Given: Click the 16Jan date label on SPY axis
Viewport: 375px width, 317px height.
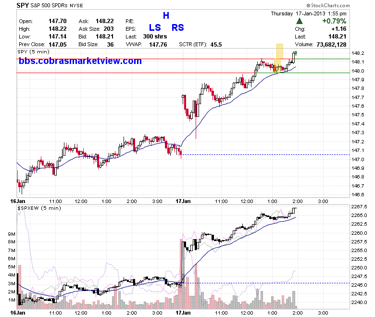Looking at the screenshot, I should tap(17, 201).
